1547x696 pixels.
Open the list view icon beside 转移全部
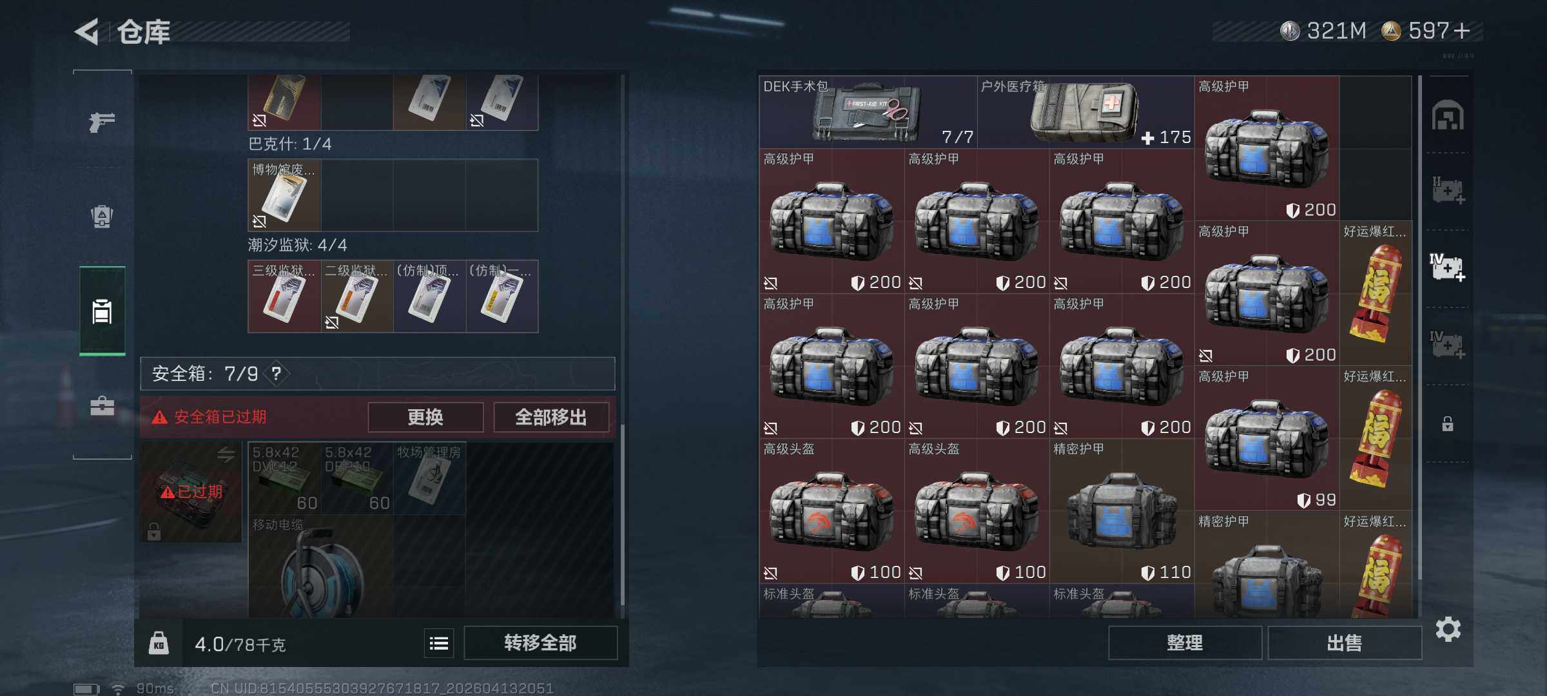pos(439,643)
